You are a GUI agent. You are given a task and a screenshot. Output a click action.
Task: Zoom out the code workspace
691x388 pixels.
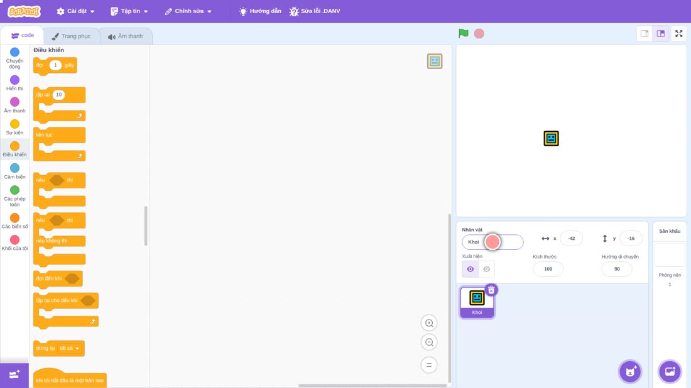point(429,342)
